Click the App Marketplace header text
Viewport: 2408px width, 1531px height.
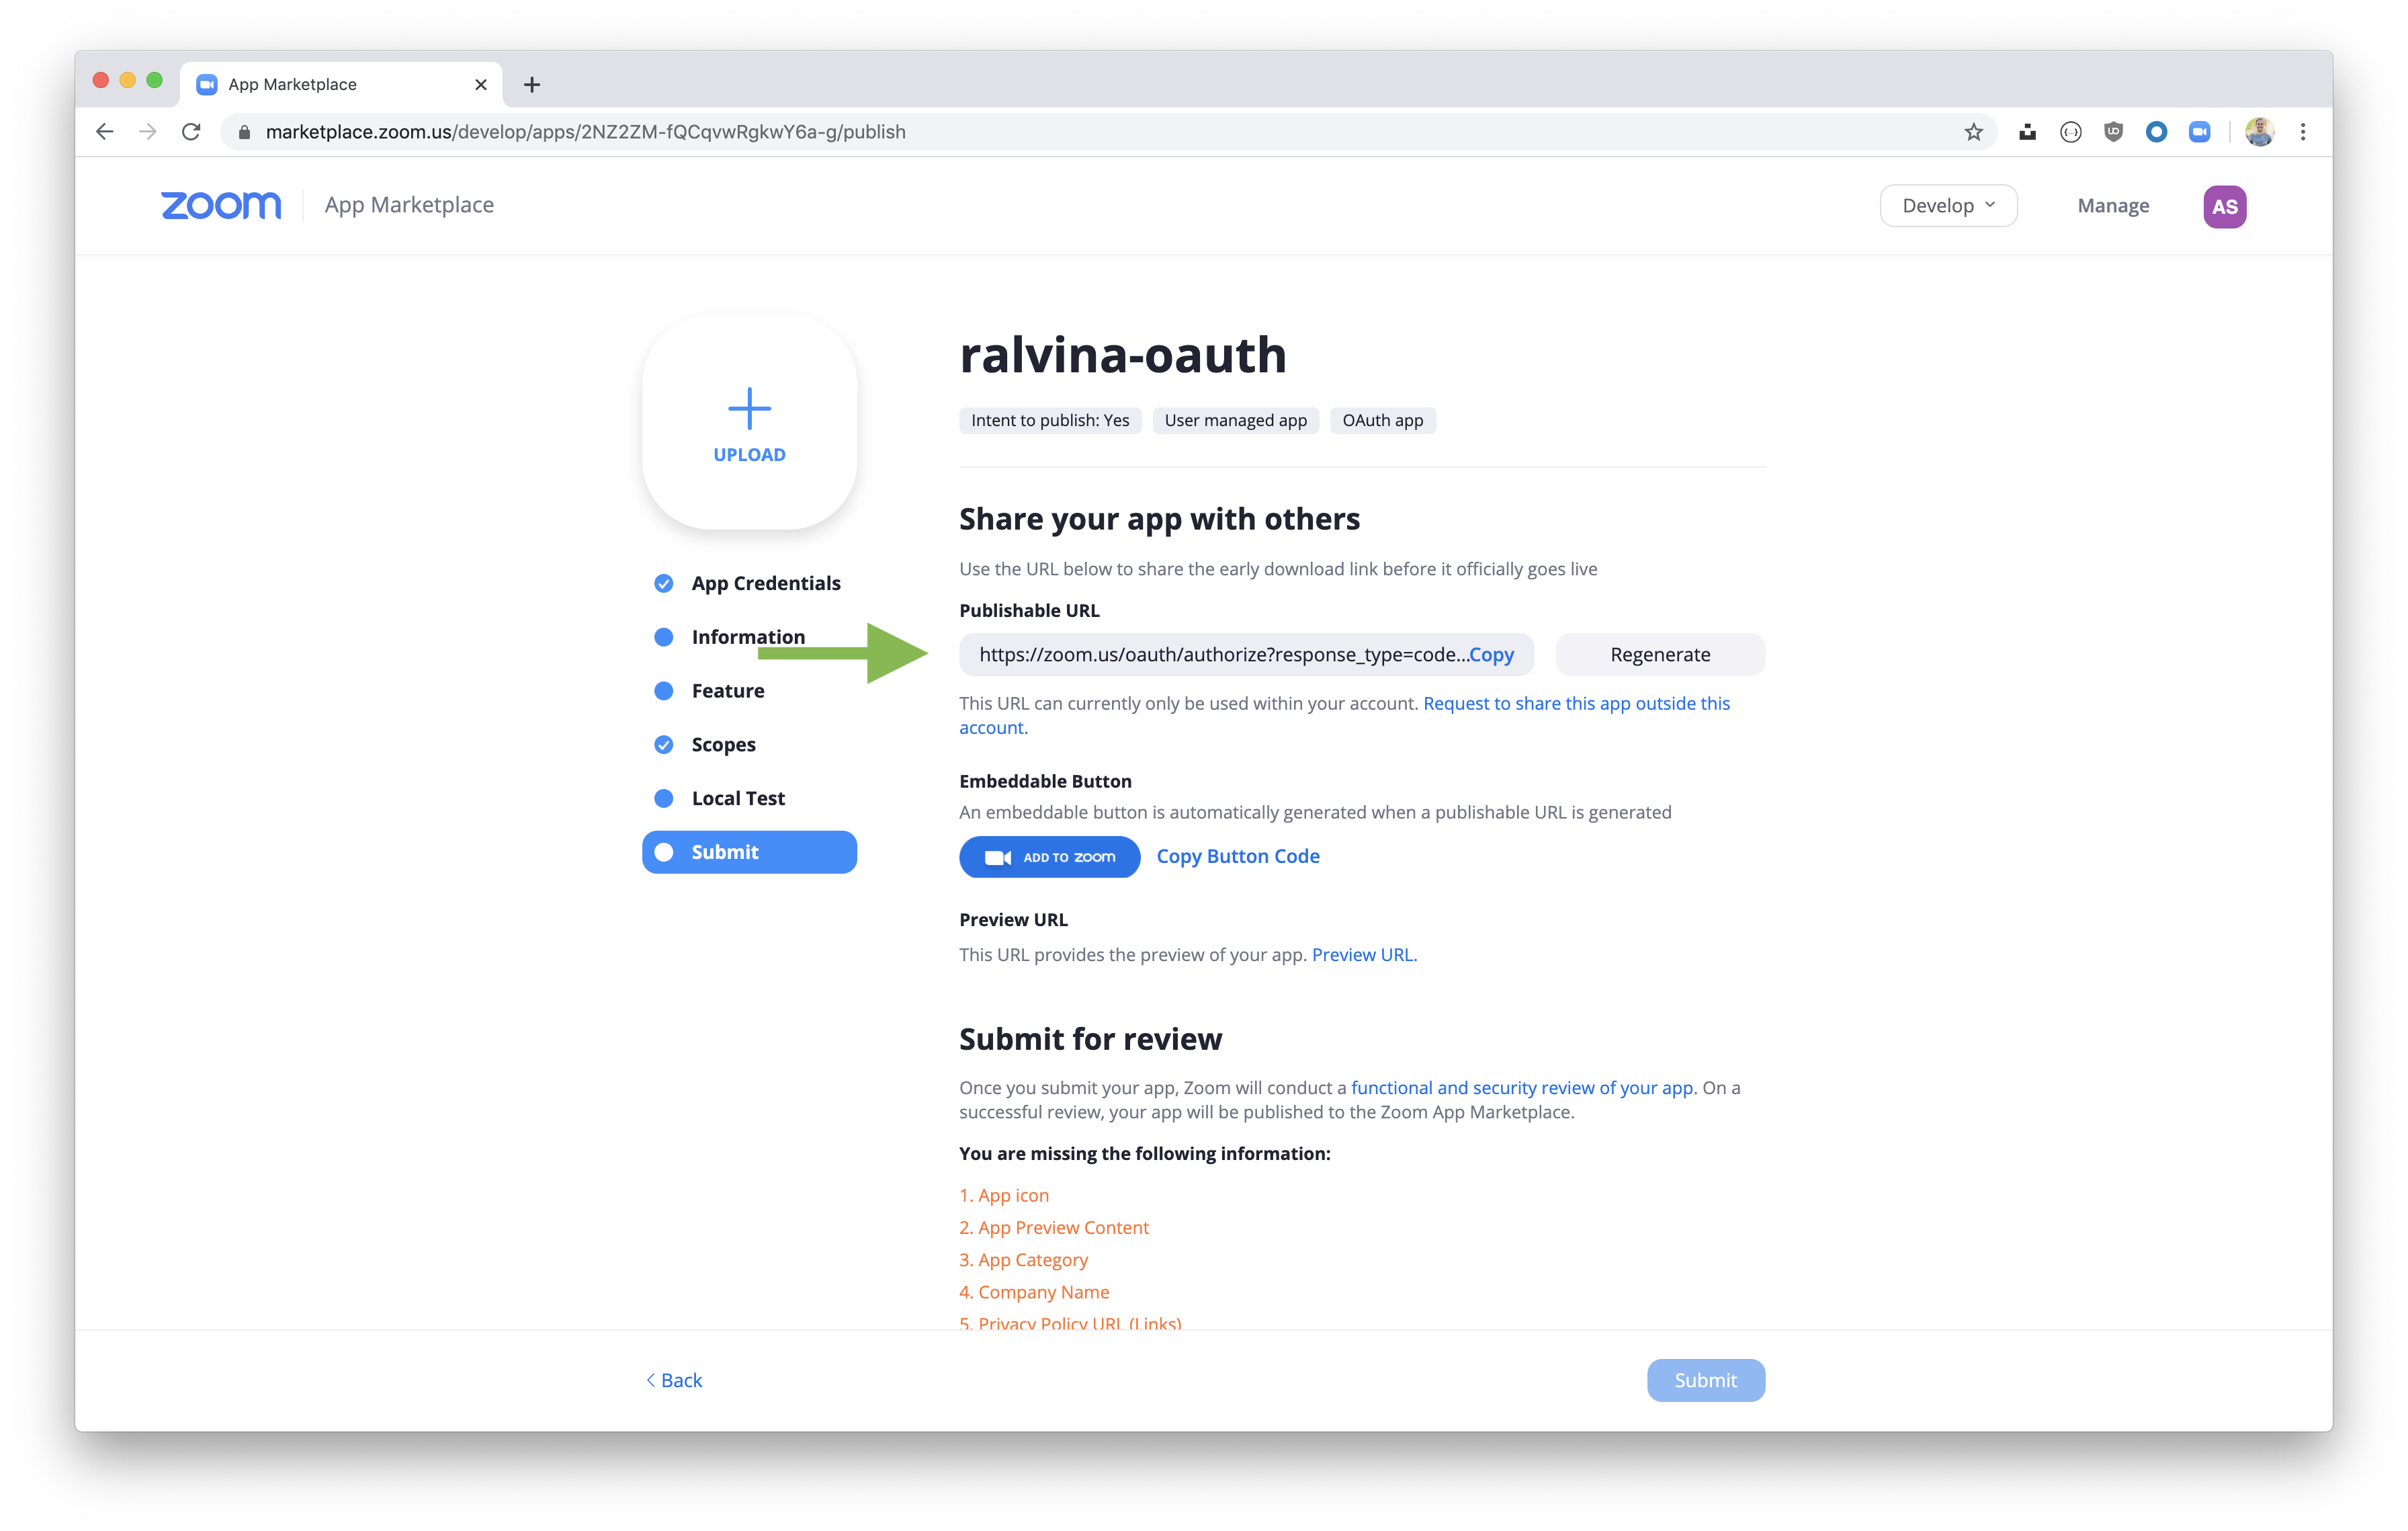(x=409, y=205)
